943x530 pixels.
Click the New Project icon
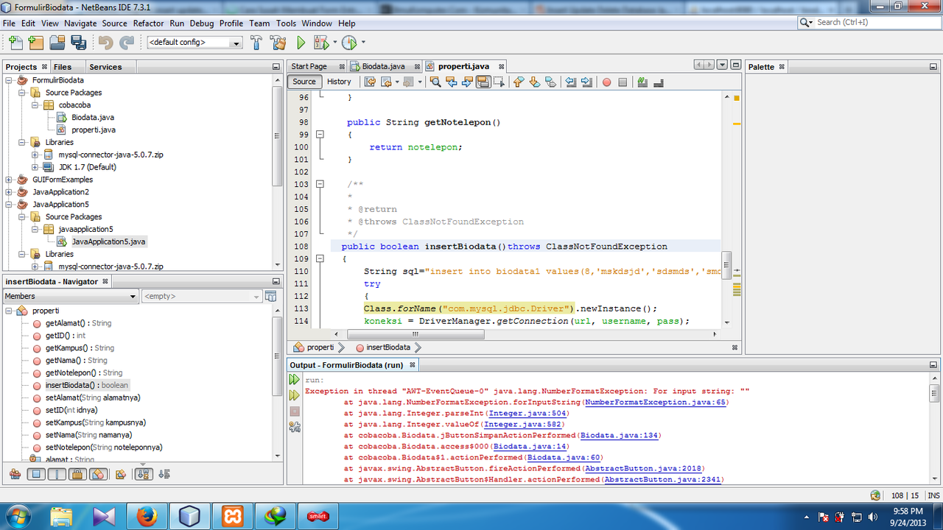pos(35,43)
